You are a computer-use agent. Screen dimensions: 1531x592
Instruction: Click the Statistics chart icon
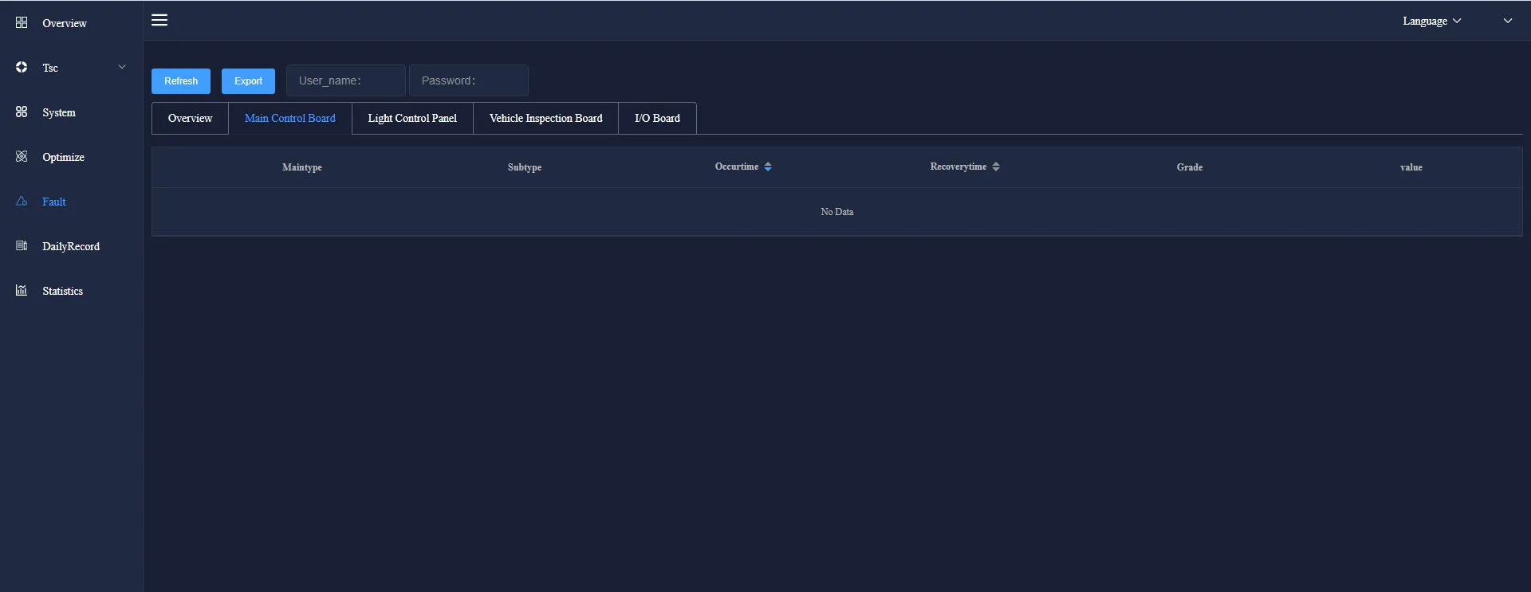coord(22,290)
